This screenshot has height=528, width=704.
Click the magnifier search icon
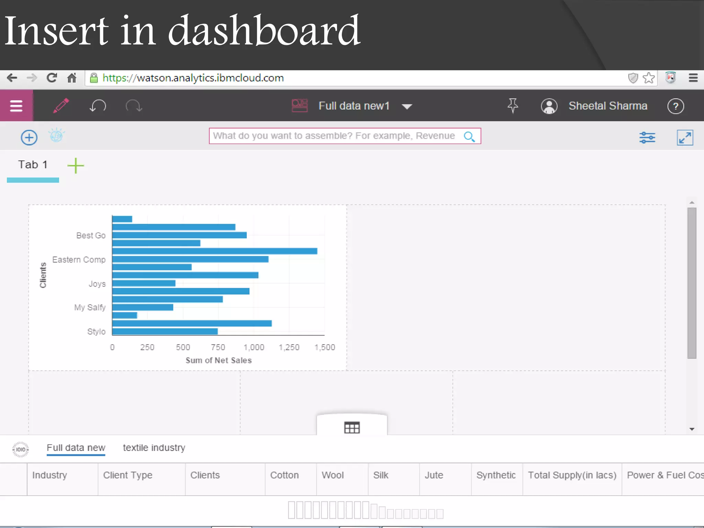click(469, 136)
